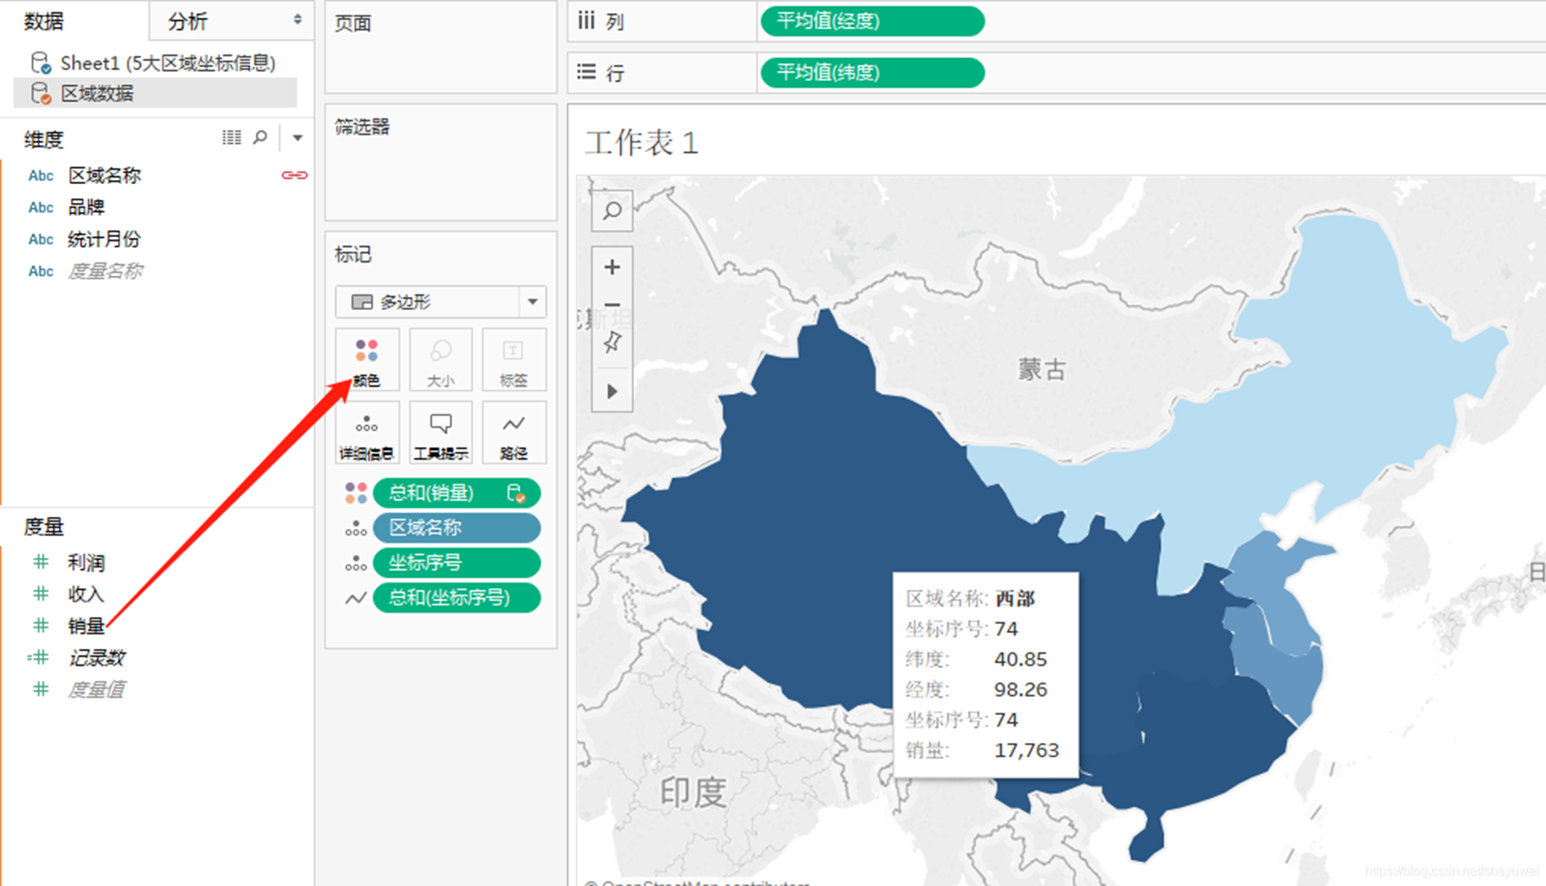1546x886 pixels.
Task: Select the 坐标序号 pill in Marks
Action: [456, 564]
